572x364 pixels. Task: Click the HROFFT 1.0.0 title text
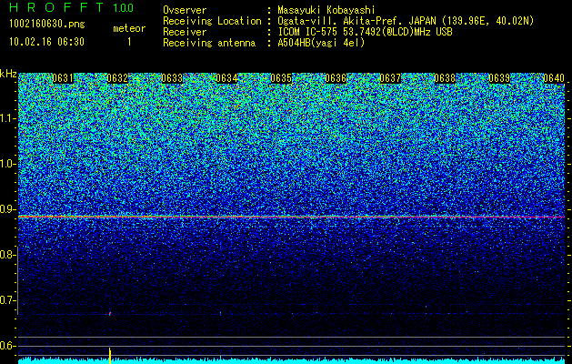(71, 7)
